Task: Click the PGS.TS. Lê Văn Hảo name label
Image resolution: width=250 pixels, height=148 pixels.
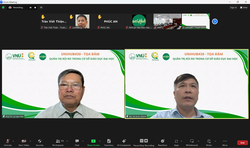Action: click(13, 116)
